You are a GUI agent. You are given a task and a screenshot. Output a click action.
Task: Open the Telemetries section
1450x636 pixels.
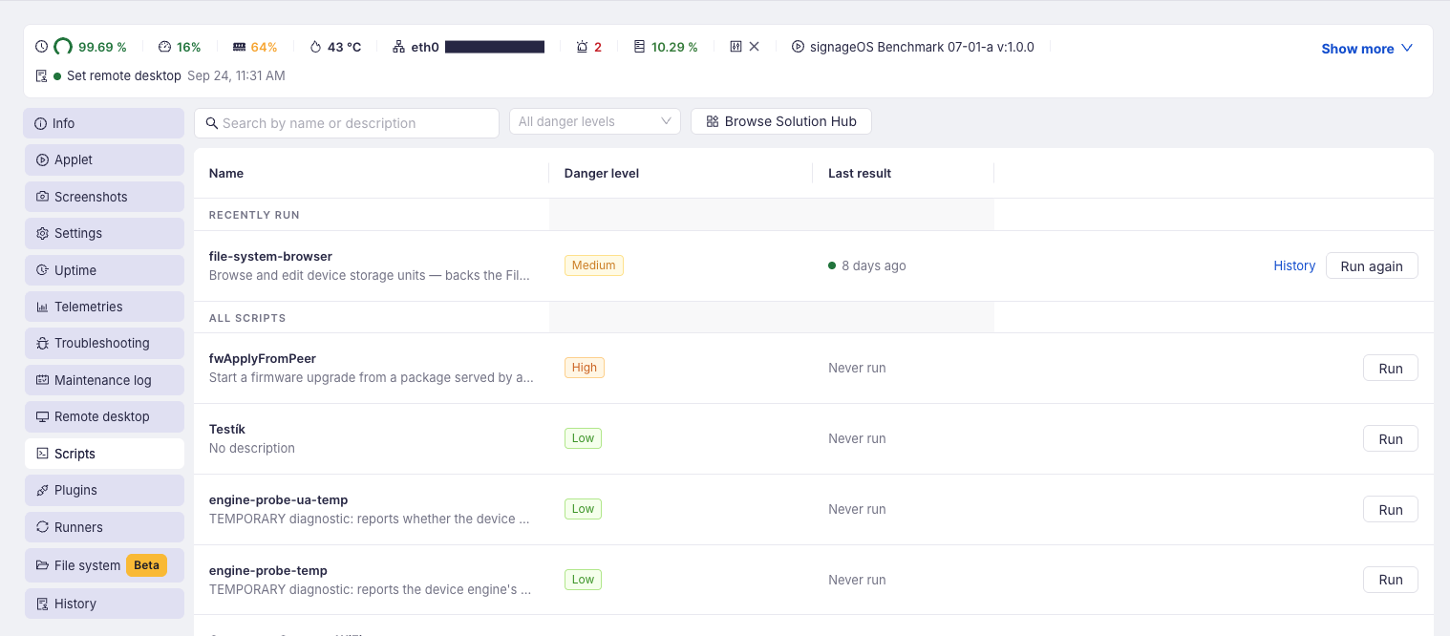pos(104,307)
